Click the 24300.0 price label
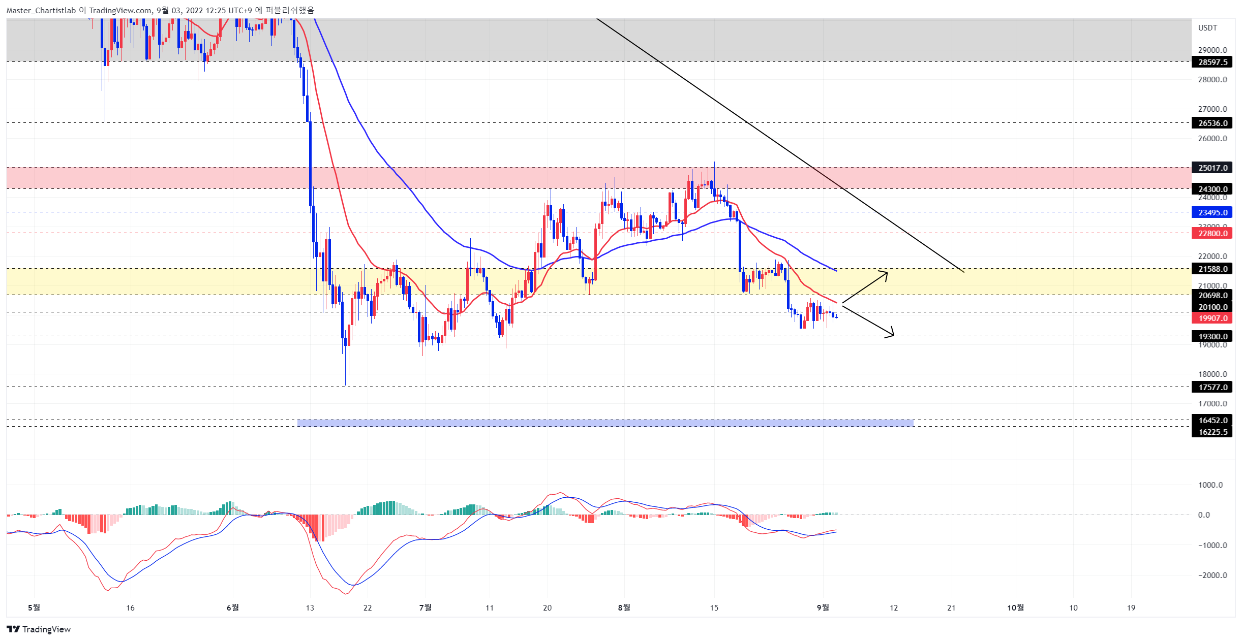 (1211, 189)
